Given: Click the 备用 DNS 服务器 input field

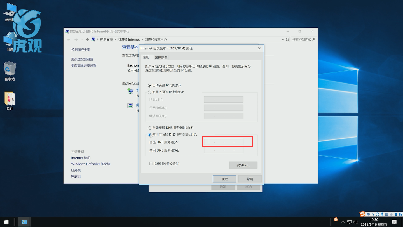Looking at the screenshot, I should pyautogui.click(x=224, y=150).
